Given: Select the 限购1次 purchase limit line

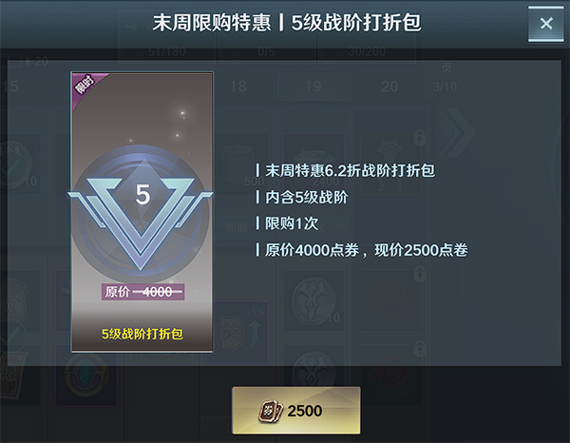Looking at the screenshot, I should 287,223.
